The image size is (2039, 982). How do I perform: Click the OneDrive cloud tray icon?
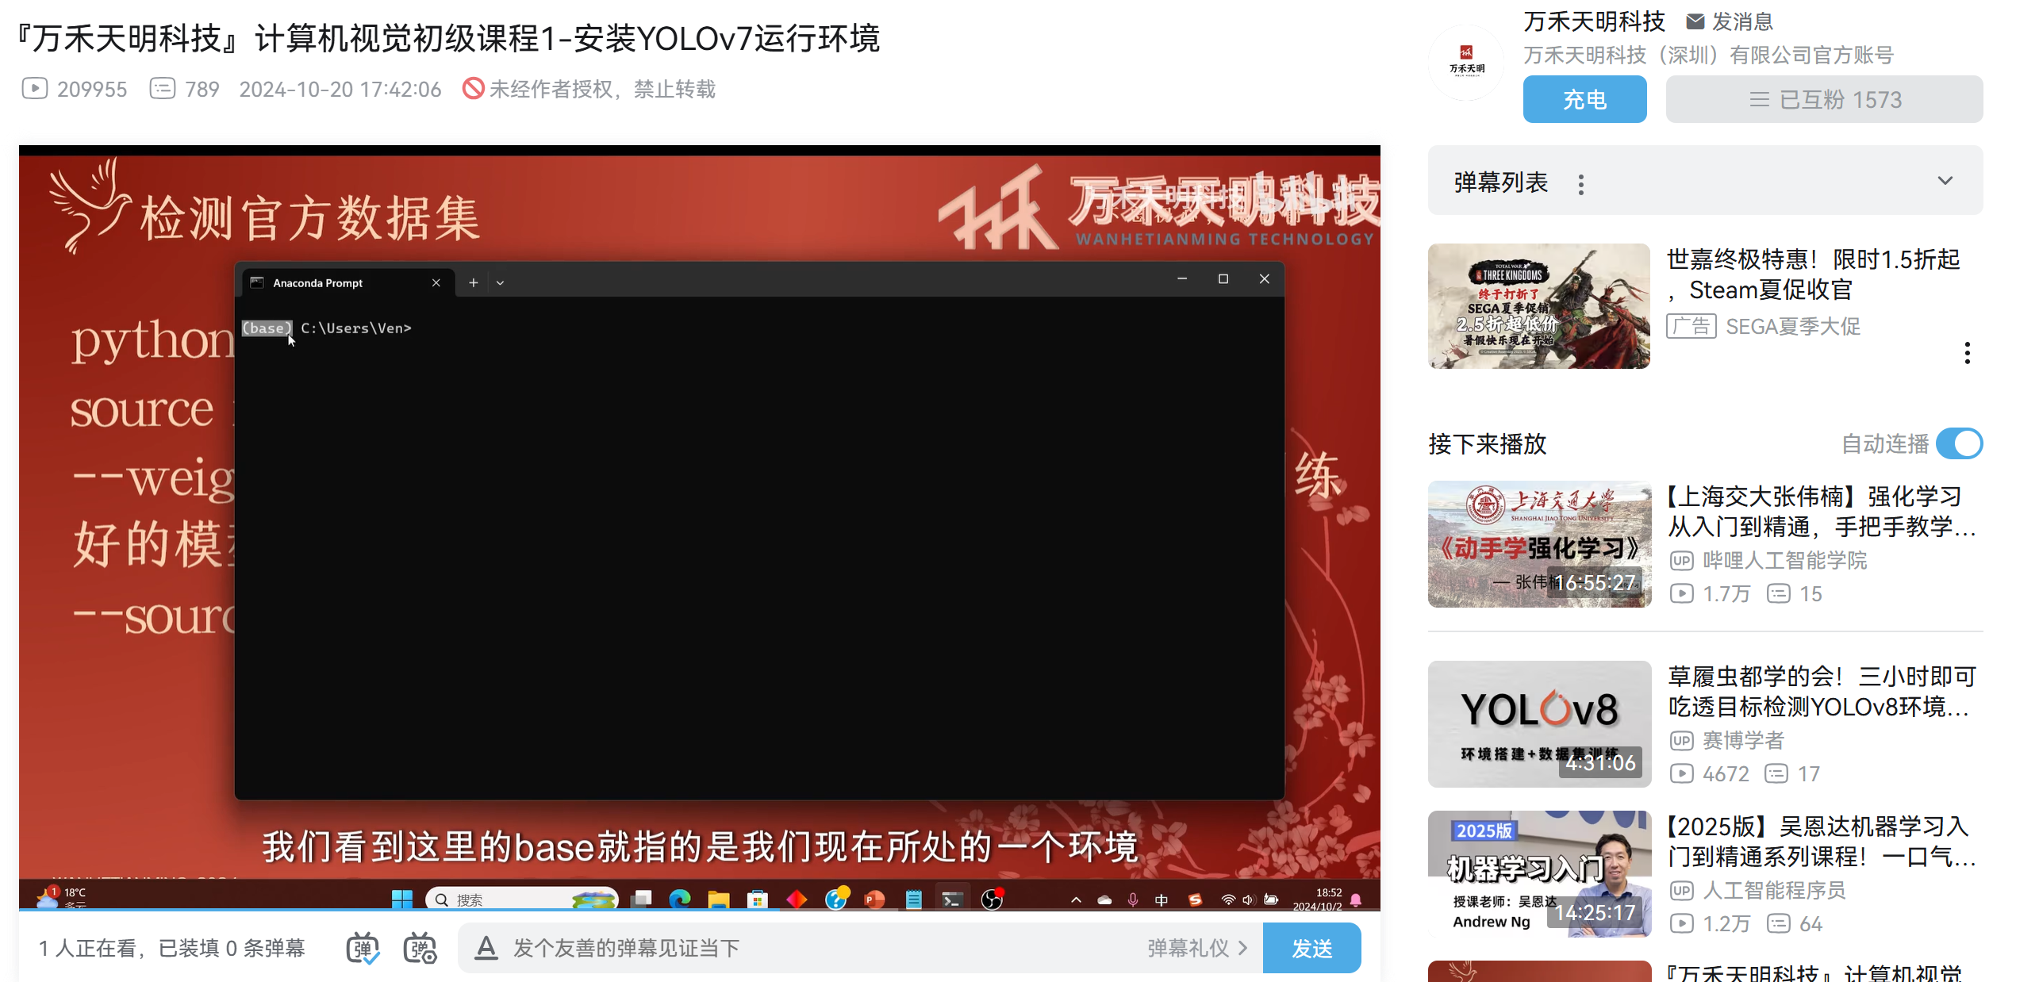tap(1104, 900)
